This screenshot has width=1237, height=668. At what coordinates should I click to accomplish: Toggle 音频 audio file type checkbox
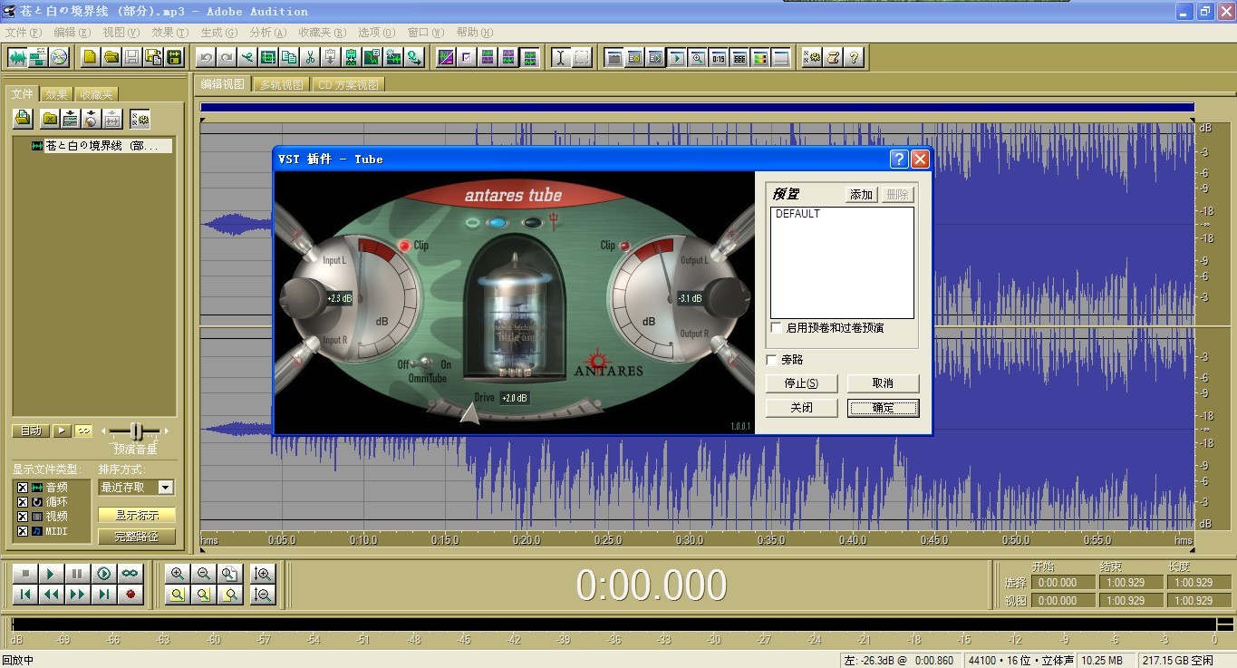pyautogui.click(x=23, y=488)
